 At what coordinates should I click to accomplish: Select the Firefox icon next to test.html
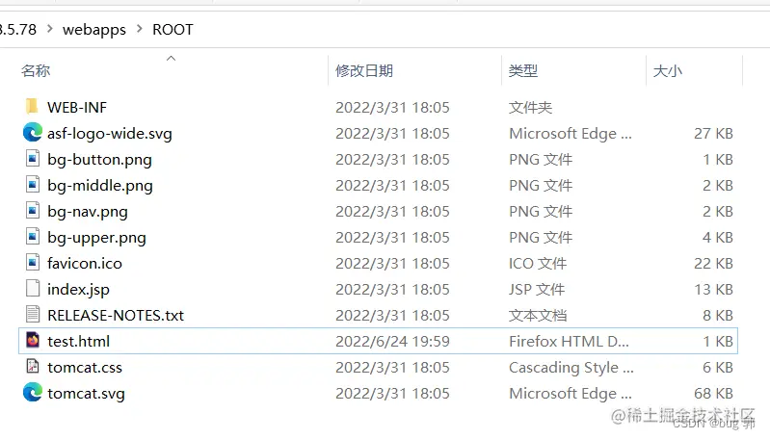click(x=33, y=341)
